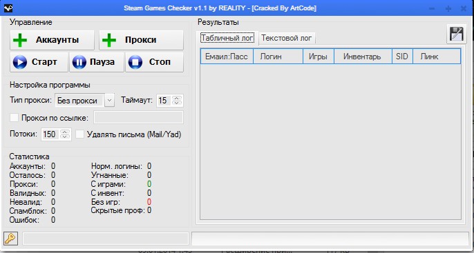Screen dimensions: 474x253
Task: Click the green plus Прокси button
Action: coord(141,40)
